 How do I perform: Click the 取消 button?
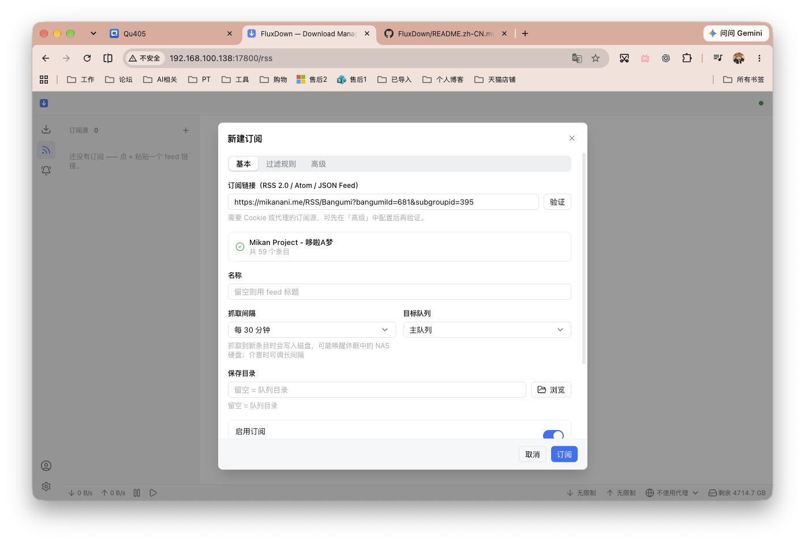(x=533, y=455)
